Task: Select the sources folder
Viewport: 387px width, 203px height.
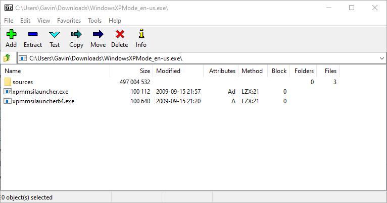Action: click(x=23, y=82)
